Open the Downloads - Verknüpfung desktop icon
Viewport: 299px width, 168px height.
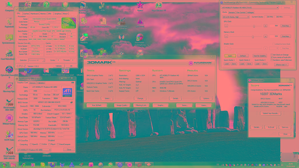[140, 40]
